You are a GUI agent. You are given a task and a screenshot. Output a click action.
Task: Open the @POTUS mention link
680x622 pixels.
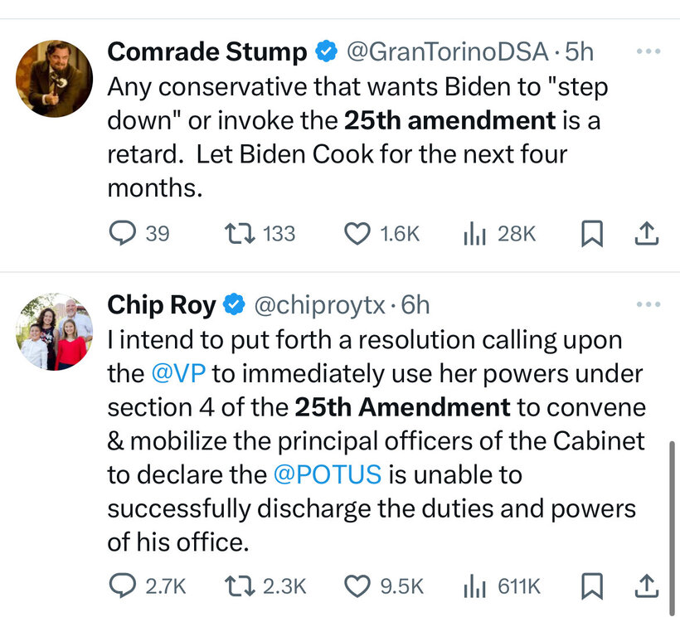(327, 474)
